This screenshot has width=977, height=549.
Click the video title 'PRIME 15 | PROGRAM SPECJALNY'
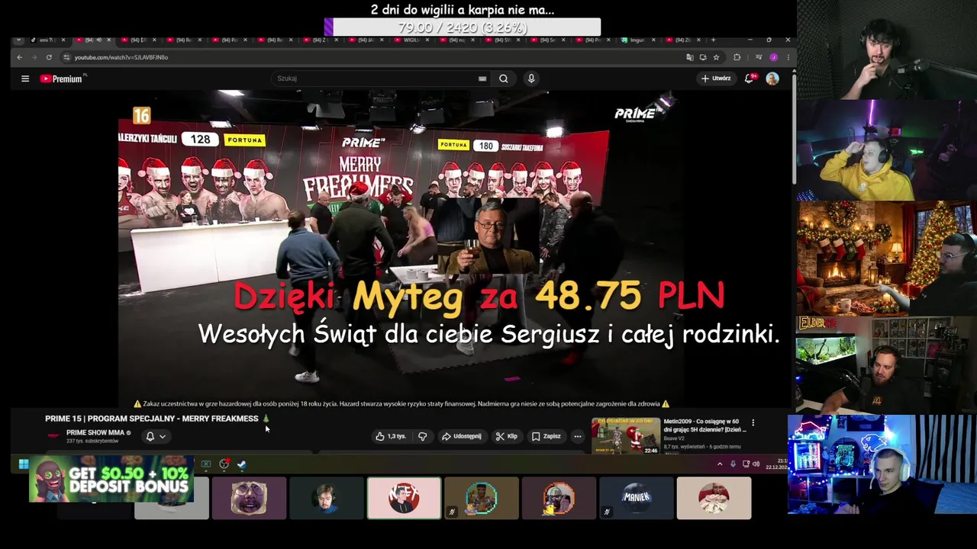pyautogui.click(x=151, y=419)
